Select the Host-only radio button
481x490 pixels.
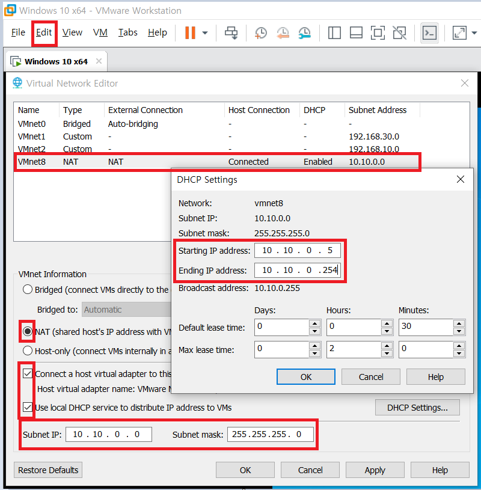pos(28,351)
